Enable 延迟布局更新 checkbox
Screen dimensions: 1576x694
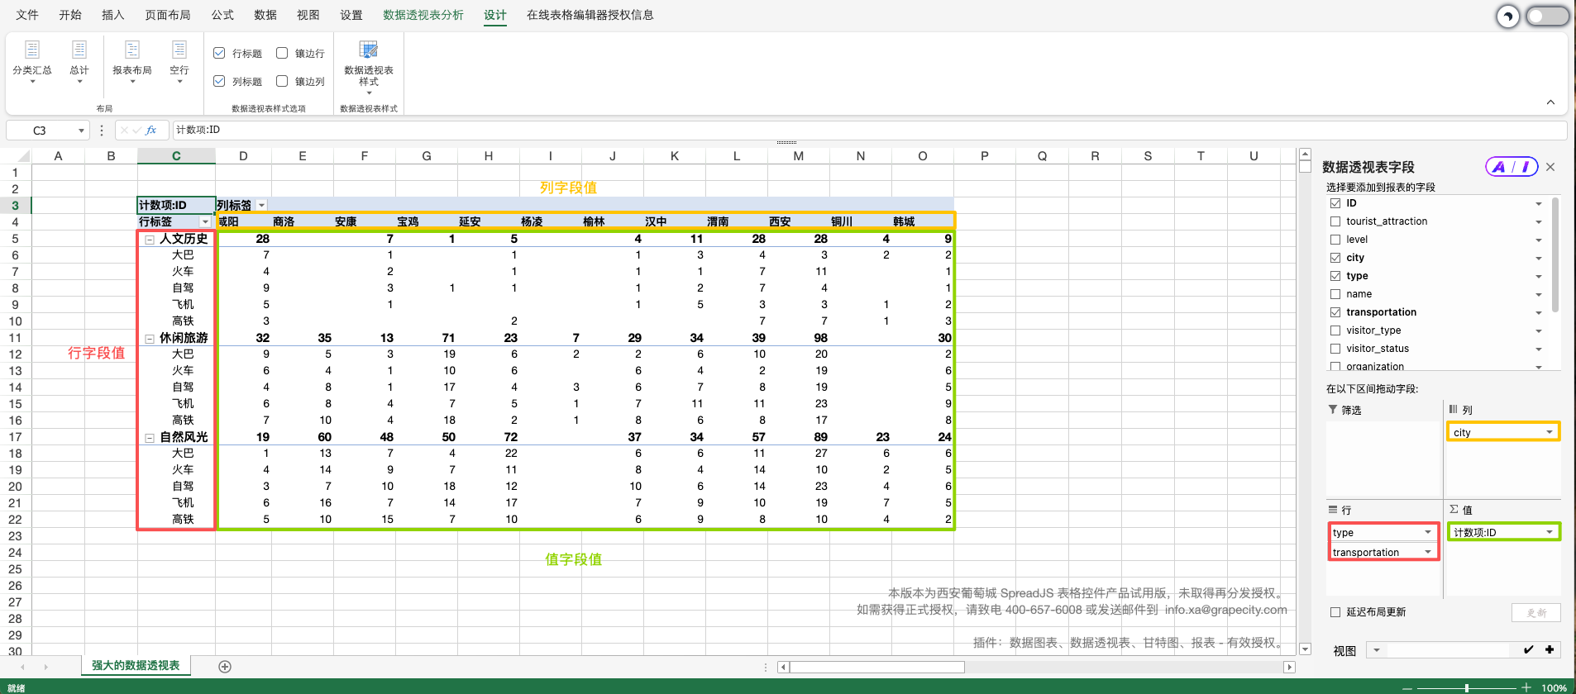pos(1335,612)
